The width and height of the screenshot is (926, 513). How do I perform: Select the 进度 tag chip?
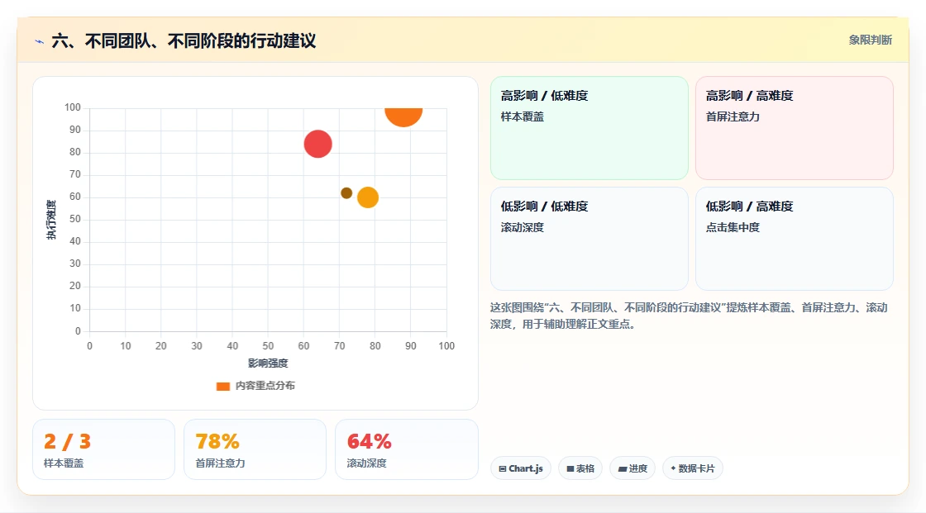point(632,468)
